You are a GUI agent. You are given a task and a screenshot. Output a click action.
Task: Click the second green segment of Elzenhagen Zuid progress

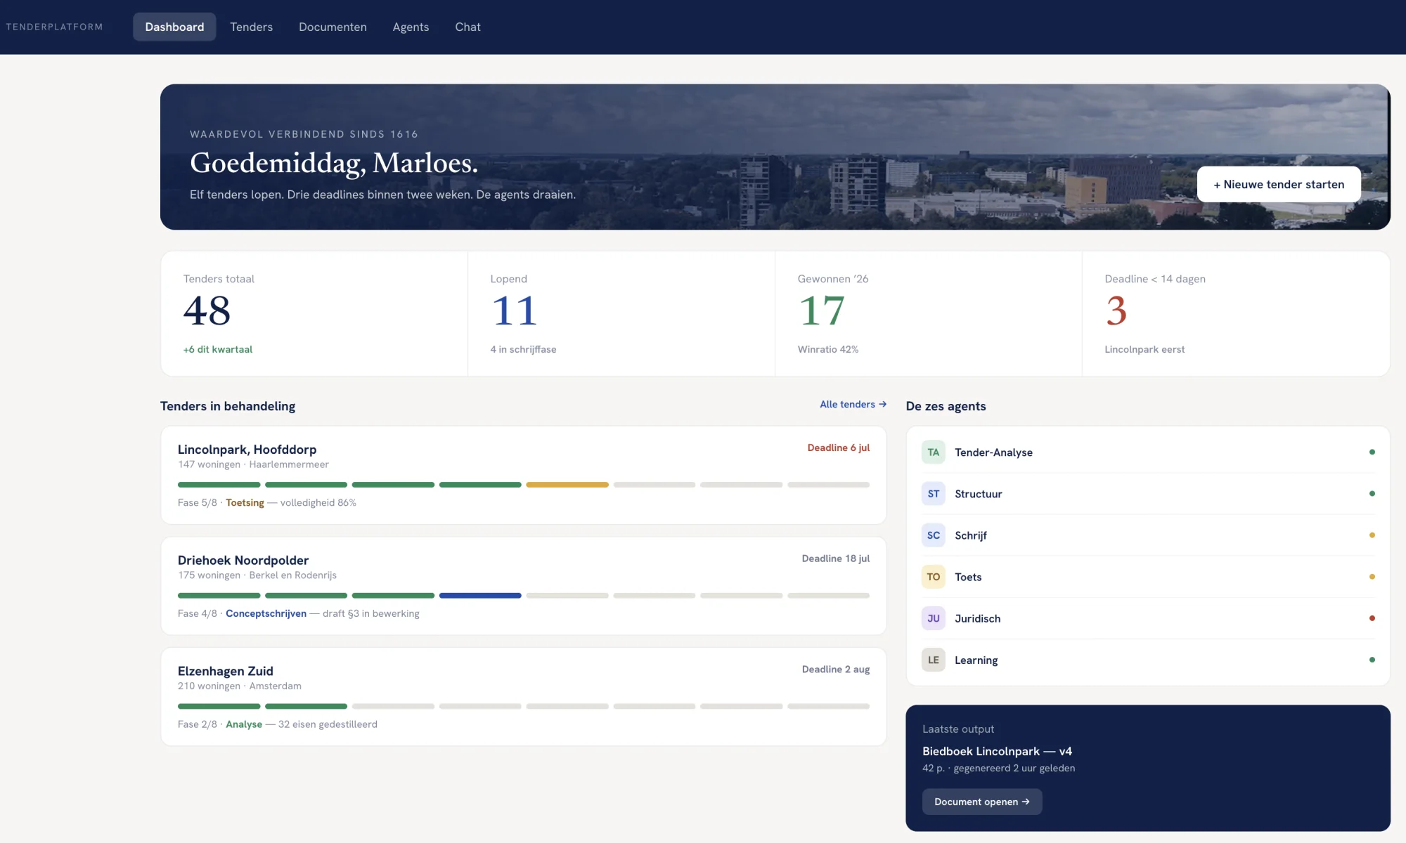tap(306, 706)
